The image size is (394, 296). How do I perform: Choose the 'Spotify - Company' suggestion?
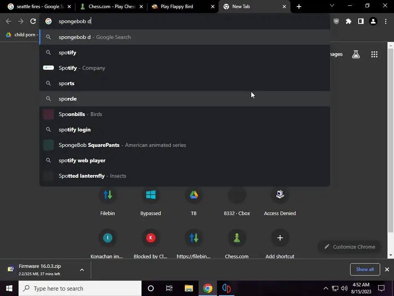[185, 68]
